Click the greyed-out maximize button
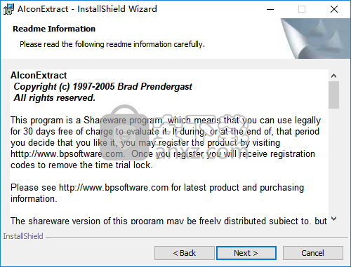This screenshot has width=351, height=267. click(302, 9)
